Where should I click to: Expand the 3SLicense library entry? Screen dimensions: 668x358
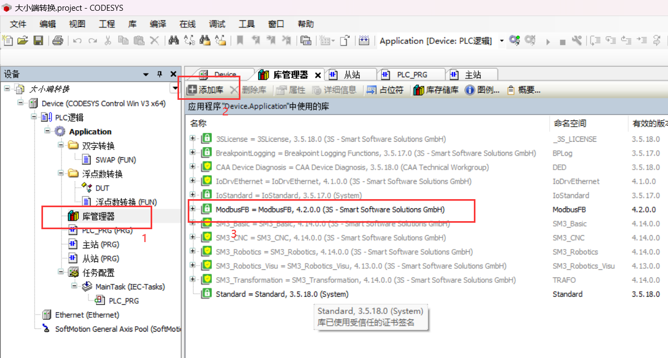pyautogui.click(x=193, y=138)
